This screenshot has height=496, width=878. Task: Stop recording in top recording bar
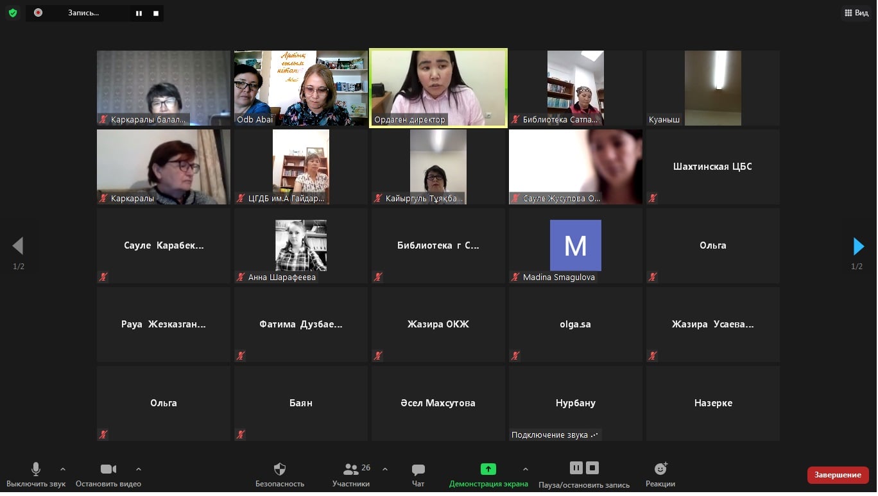(156, 13)
